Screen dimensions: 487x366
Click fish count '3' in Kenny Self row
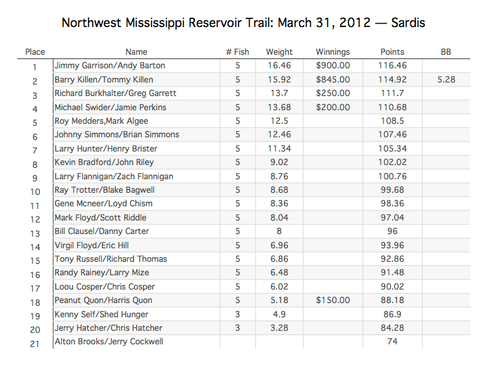(238, 314)
